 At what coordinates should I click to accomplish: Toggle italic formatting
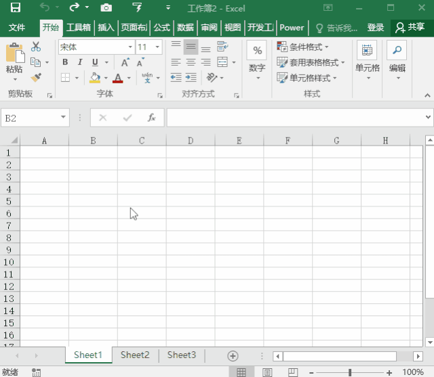click(x=80, y=62)
